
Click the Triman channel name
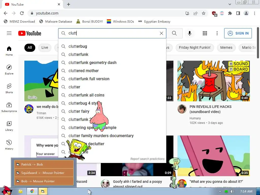click(41, 113)
